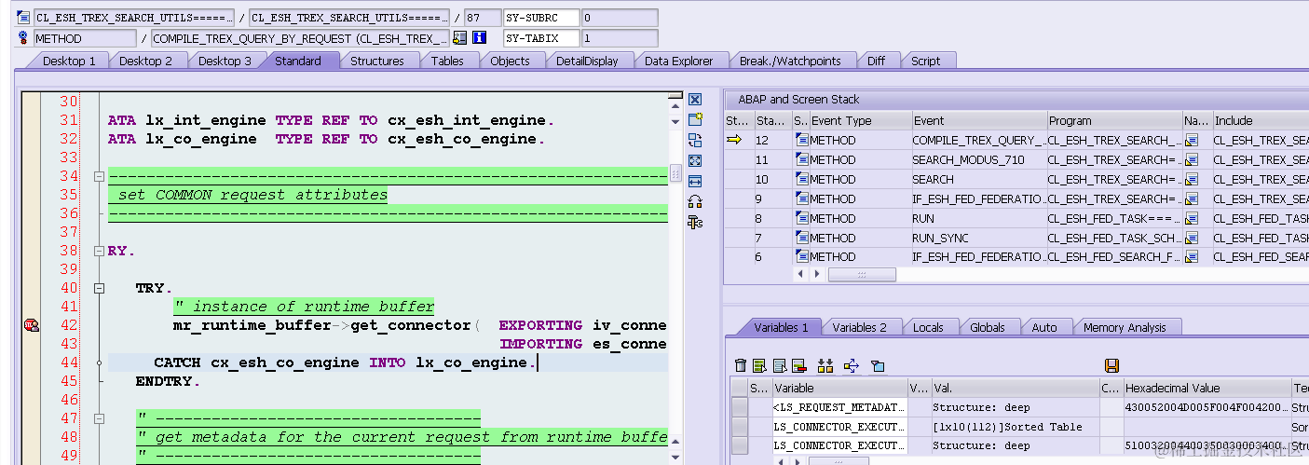Viewport: 1309px width, 465px height.
Task: Collapse the inner TRY block at line 40
Action: click(99, 288)
